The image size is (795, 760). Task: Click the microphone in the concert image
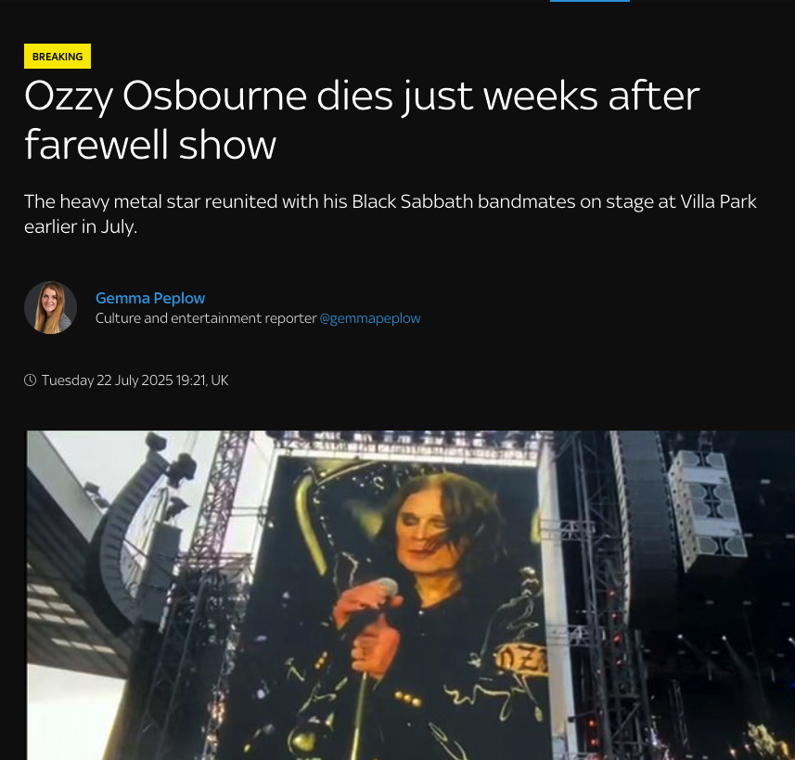click(x=383, y=588)
